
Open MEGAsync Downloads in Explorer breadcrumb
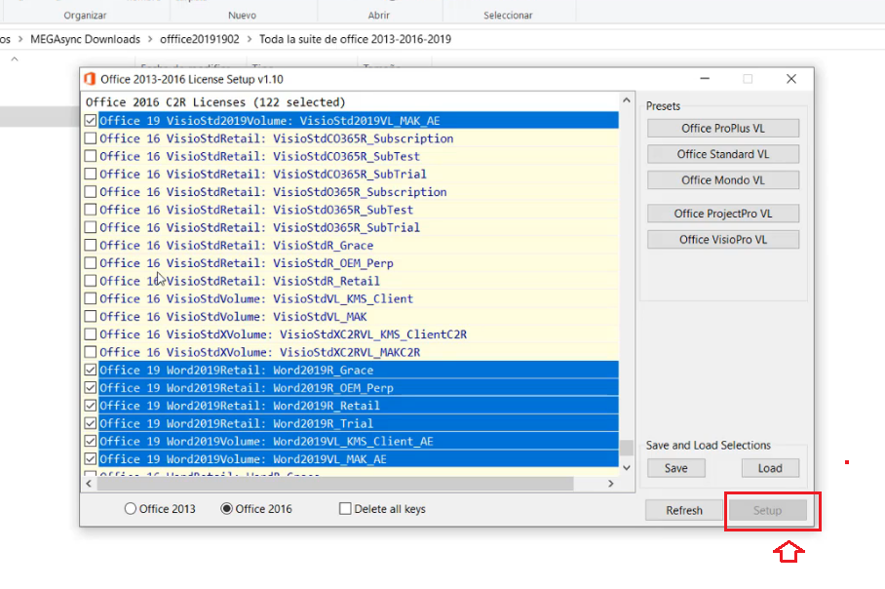coord(85,39)
